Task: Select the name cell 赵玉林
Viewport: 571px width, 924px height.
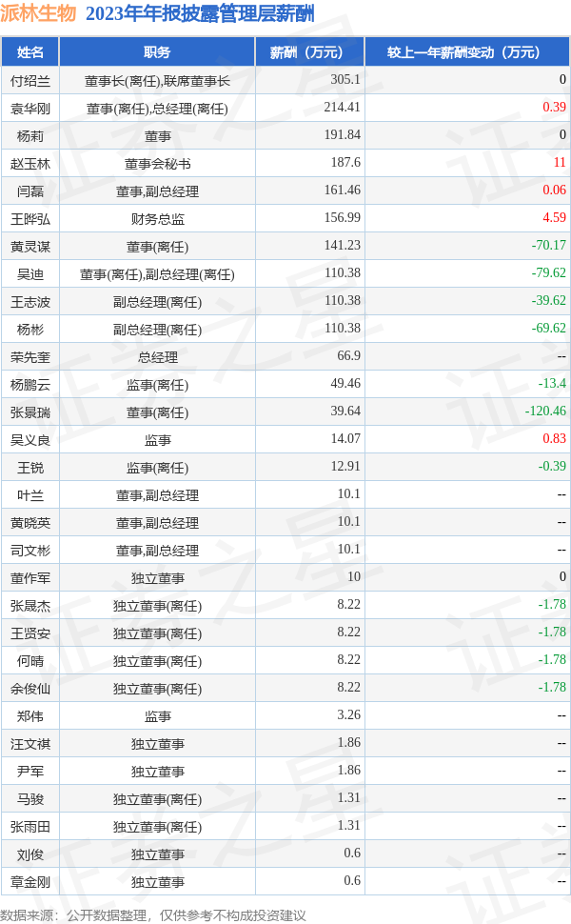Action: click(30, 164)
